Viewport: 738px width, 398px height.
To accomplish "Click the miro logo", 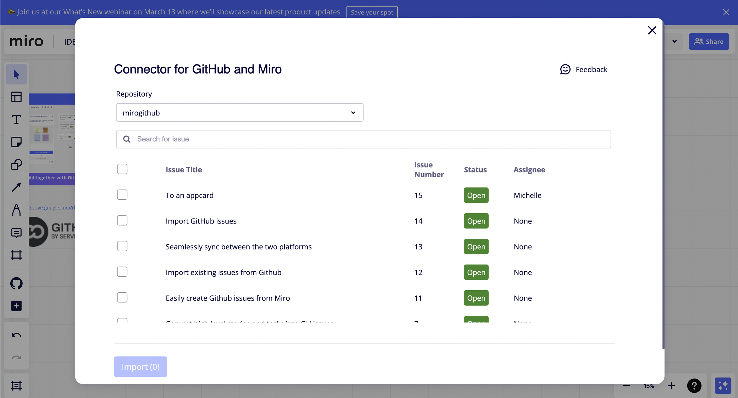I will (x=27, y=41).
